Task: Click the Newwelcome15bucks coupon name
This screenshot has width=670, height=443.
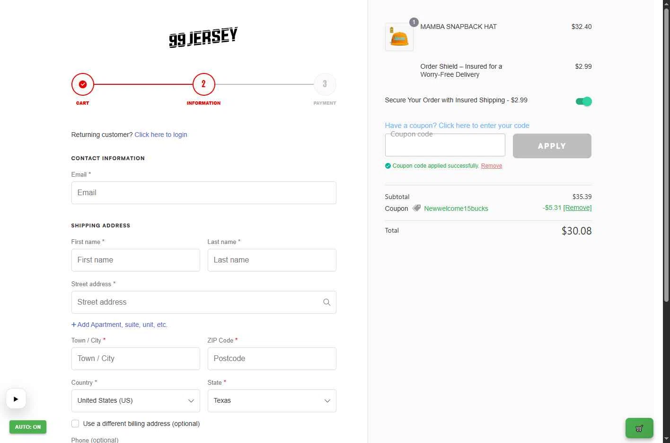Action: tap(456, 208)
